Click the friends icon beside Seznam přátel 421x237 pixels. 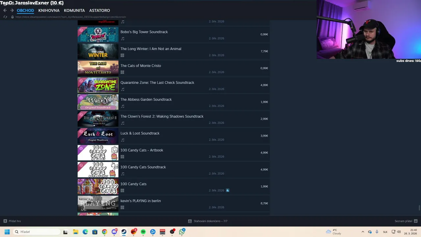coord(416,221)
